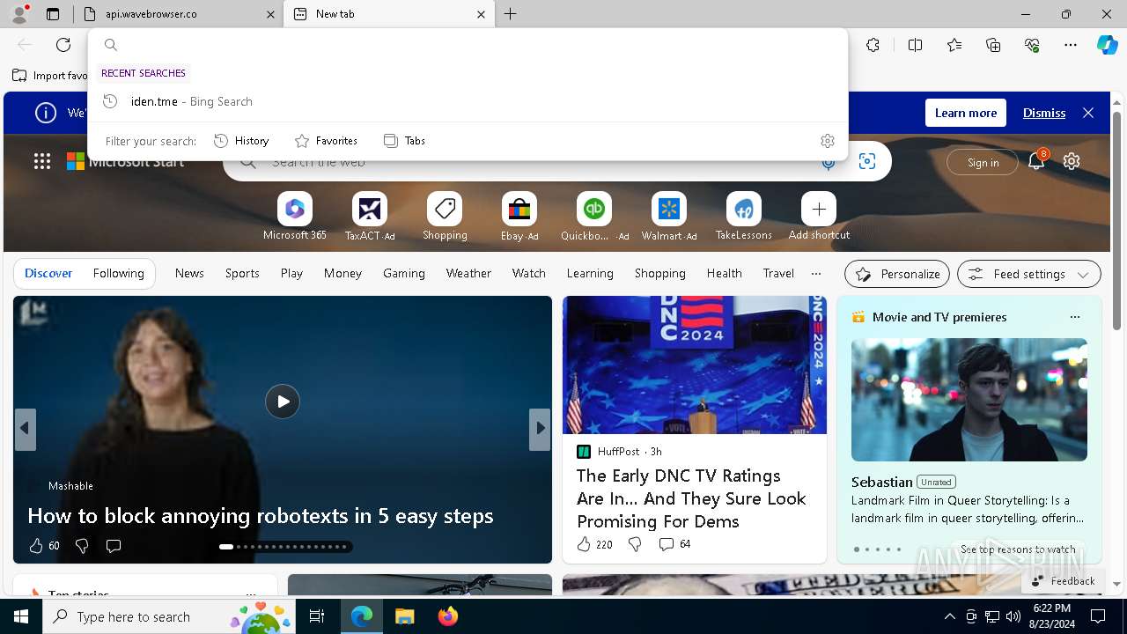1127x634 pixels.
Task: Filter search by Favorites
Action: click(x=326, y=141)
